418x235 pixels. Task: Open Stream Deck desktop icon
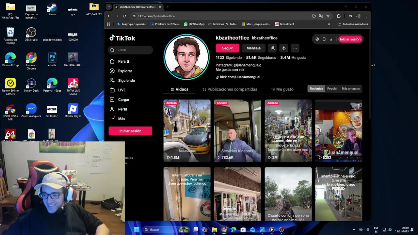click(x=31, y=86)
